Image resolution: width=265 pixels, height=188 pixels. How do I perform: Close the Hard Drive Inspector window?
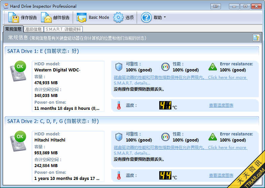point(256,6)
